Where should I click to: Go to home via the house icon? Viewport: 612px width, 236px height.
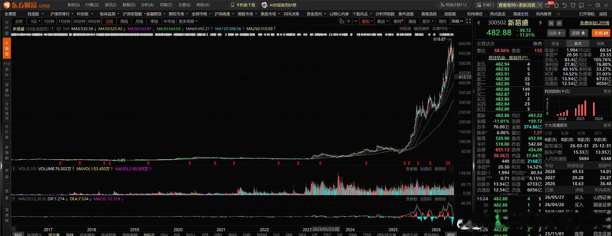pyautogui.click(x=556, y=5)
